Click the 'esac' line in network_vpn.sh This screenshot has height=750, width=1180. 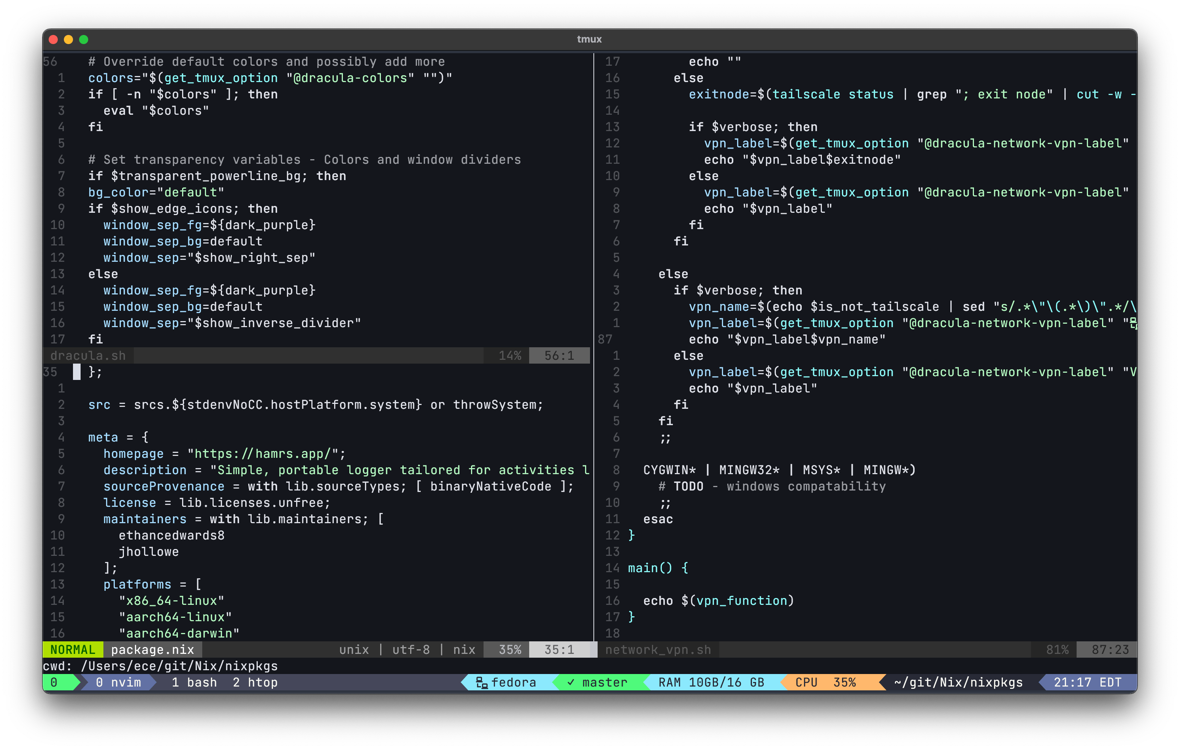point(658,519)
